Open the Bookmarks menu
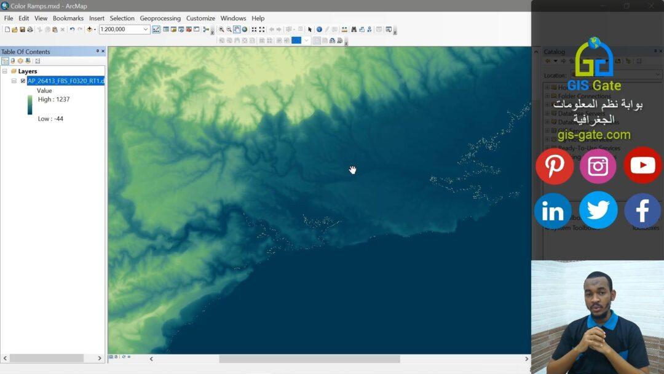This screenshot has height=374, width=664. point(68,18)
